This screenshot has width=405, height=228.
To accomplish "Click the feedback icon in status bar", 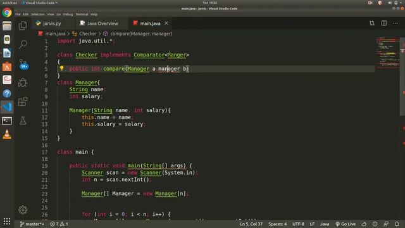I will tap(386, 224).
